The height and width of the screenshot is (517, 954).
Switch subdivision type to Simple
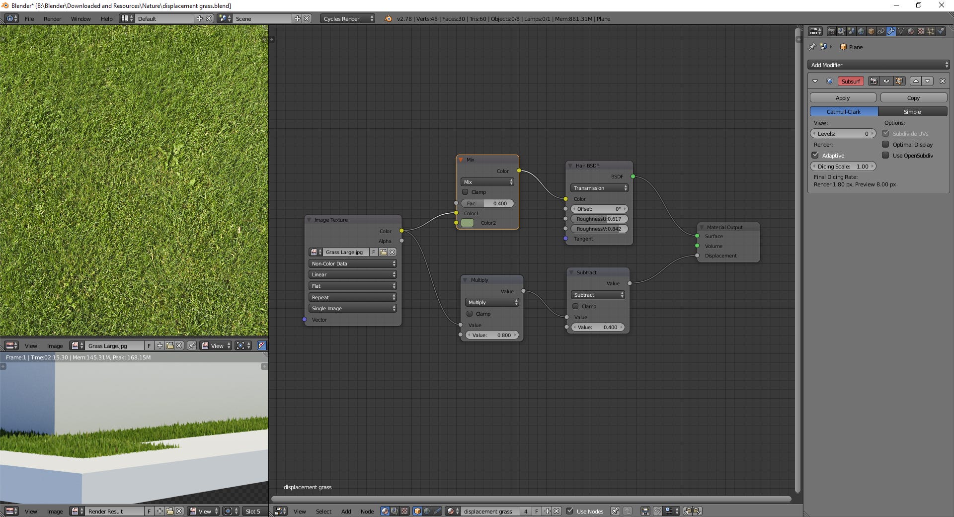coord(912,112)
